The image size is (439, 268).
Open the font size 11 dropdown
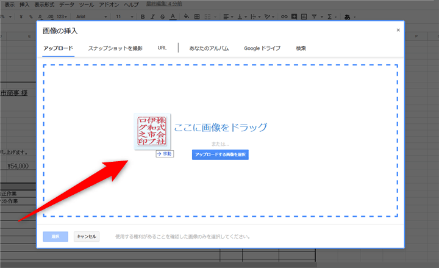(124, 17)
